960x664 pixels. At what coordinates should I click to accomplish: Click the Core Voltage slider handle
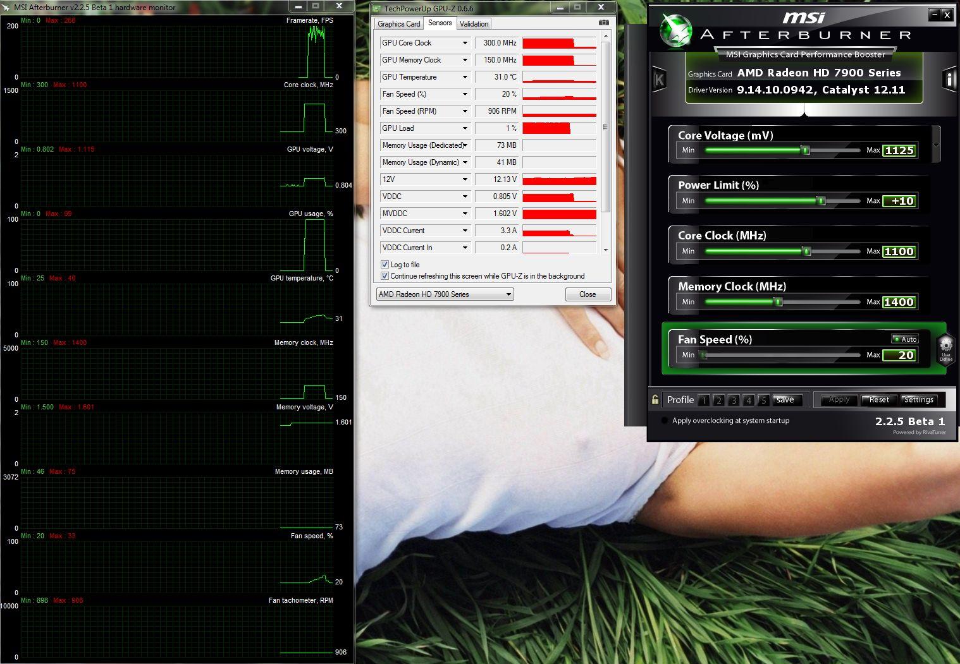click(805, 150)
